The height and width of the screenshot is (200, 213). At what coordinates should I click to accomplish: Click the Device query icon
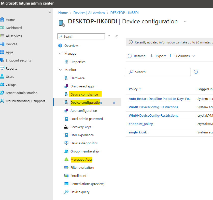click(66, 192)
